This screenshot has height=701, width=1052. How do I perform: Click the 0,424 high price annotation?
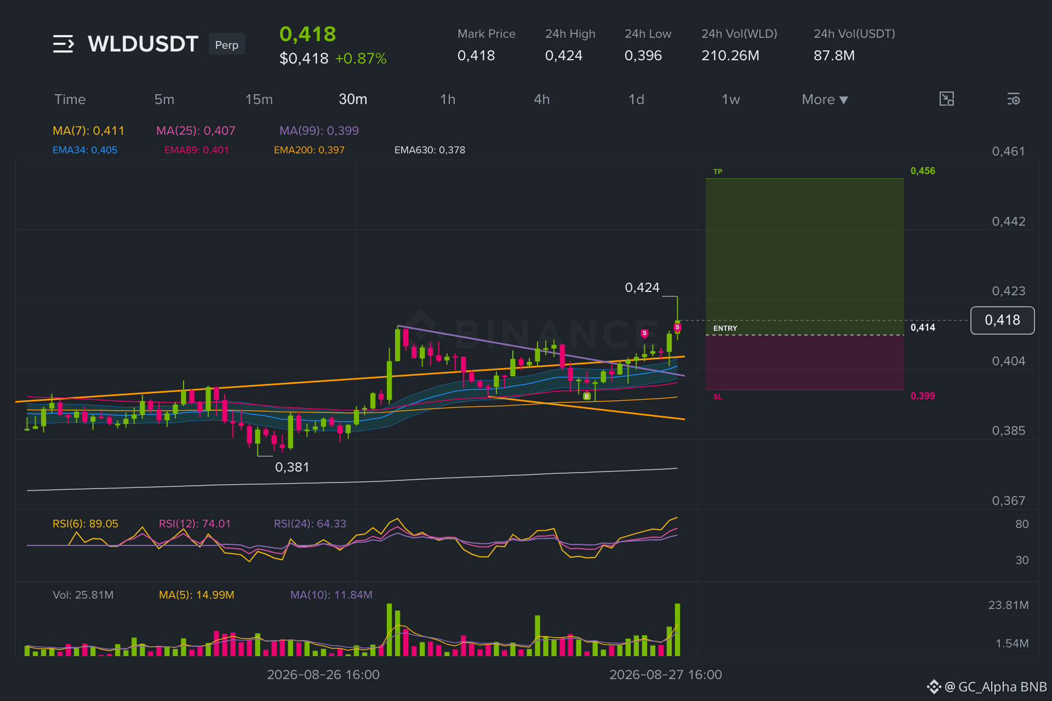[642, 288]
